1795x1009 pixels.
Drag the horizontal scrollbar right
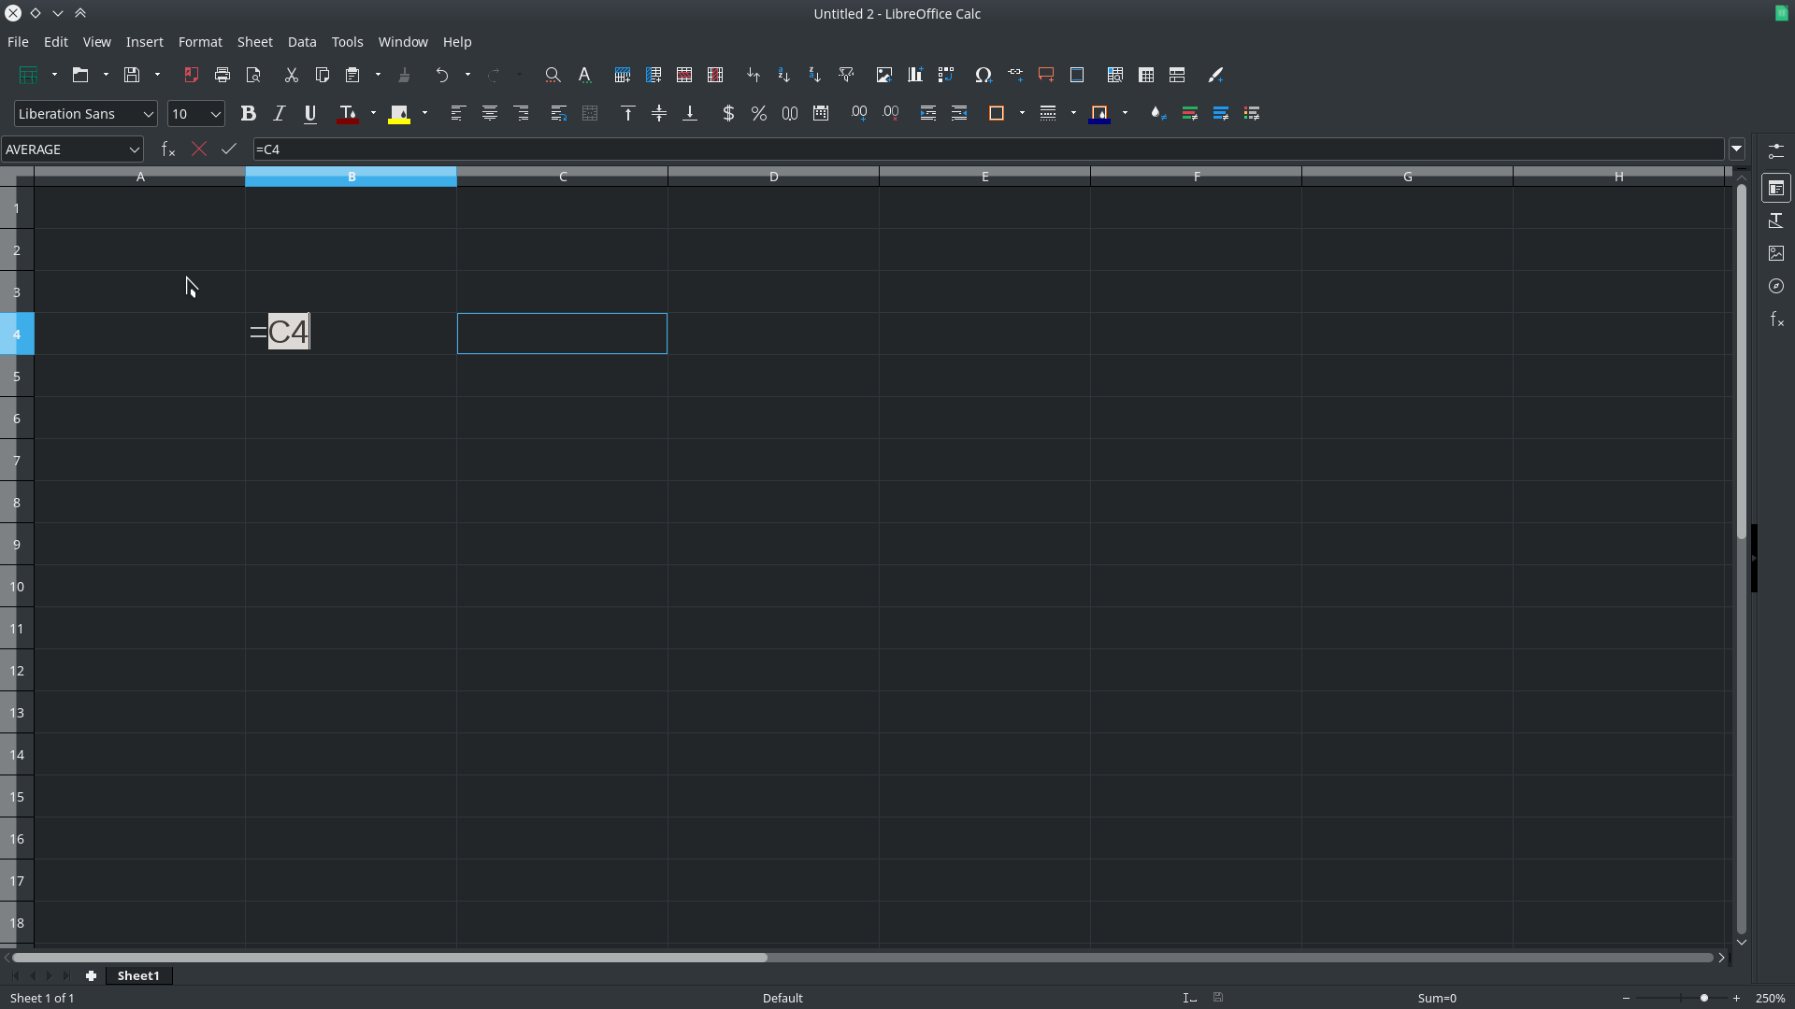coord(1721,958)
